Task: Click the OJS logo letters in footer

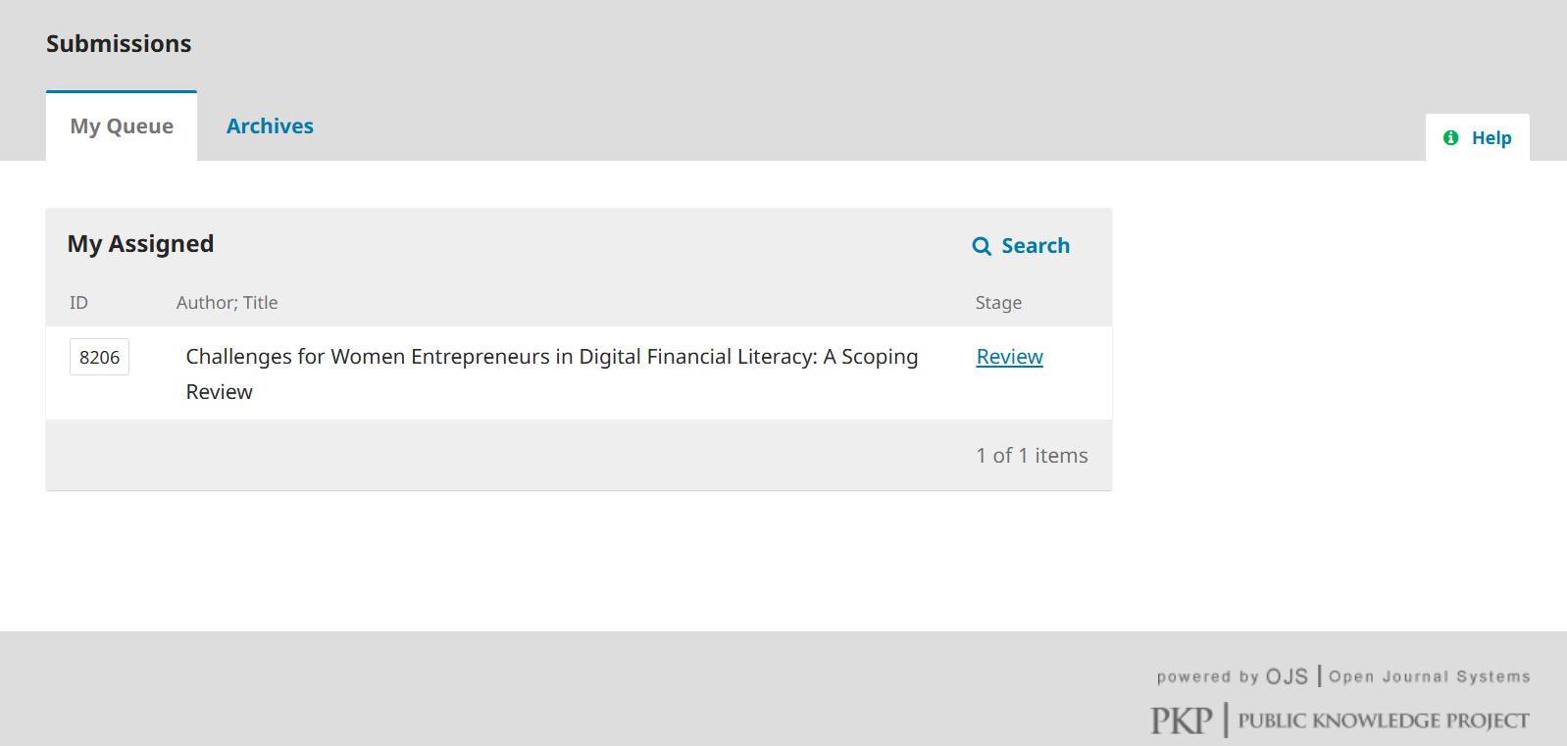Action: coord(1287,676)
